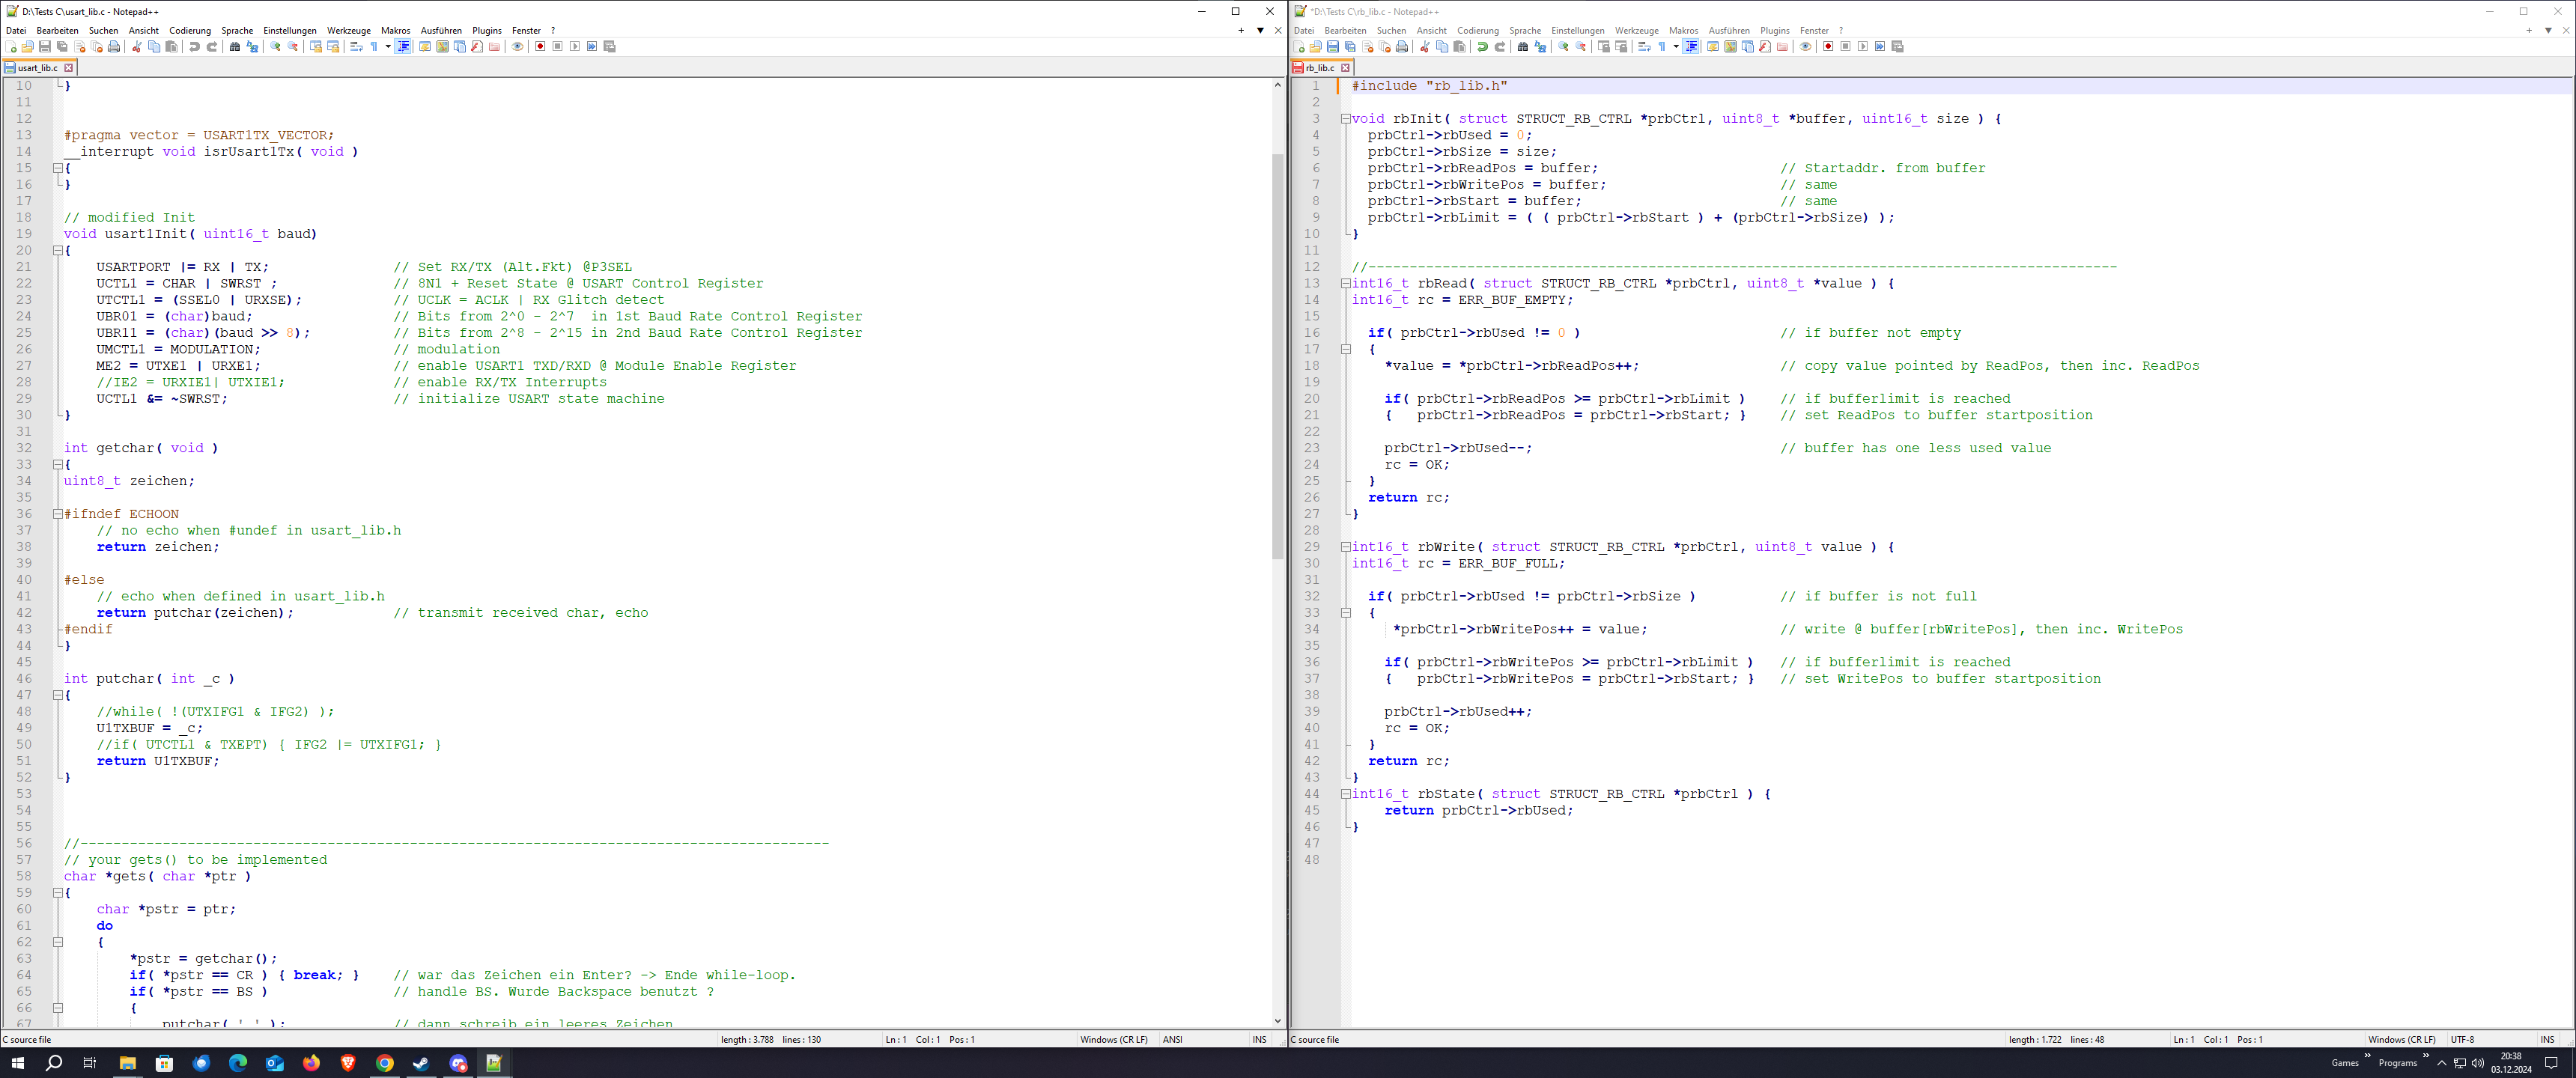Click Print icon in usart_lib.c window

click(113, 47)
